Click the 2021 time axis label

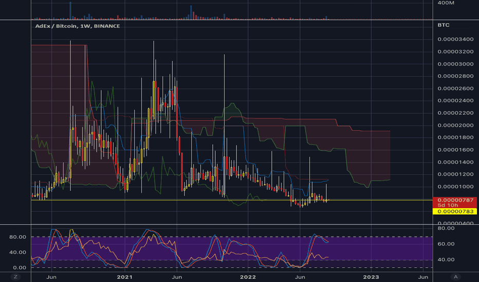(x=125, y=277)
